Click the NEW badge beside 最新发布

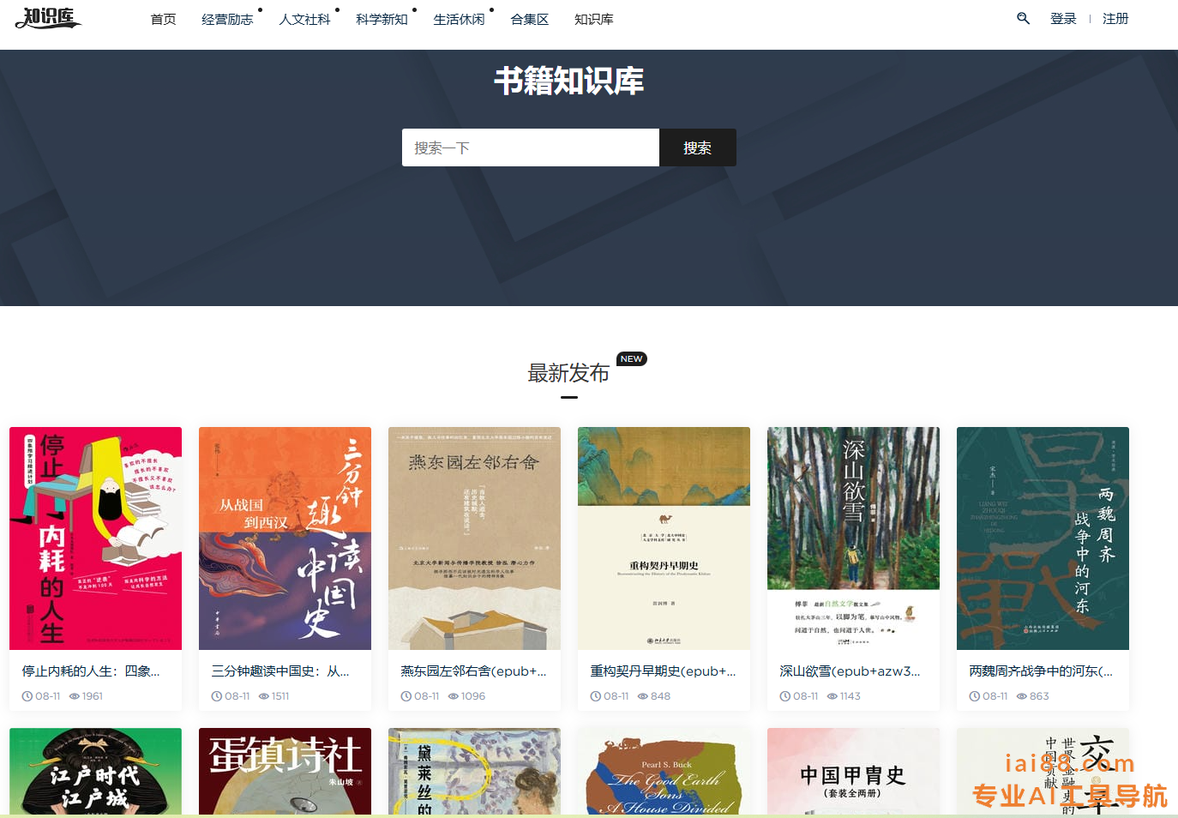click(632, 359)
